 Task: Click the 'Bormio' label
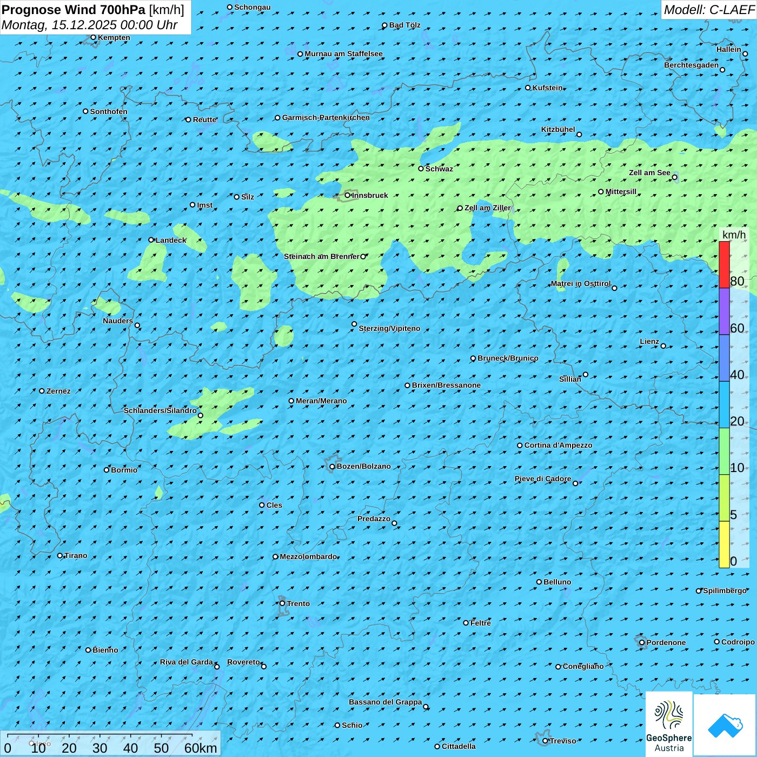coord(124,470)
